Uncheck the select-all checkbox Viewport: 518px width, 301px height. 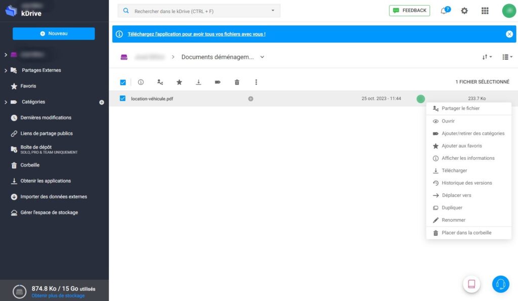[123, 82]
